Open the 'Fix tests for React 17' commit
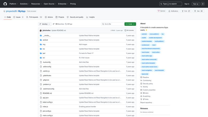This screenshot has height=117, width=208. tap(86, 53)
